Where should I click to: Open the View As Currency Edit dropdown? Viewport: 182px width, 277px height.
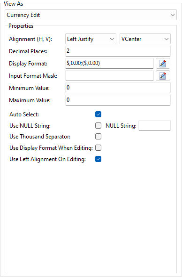click(91, 15)
